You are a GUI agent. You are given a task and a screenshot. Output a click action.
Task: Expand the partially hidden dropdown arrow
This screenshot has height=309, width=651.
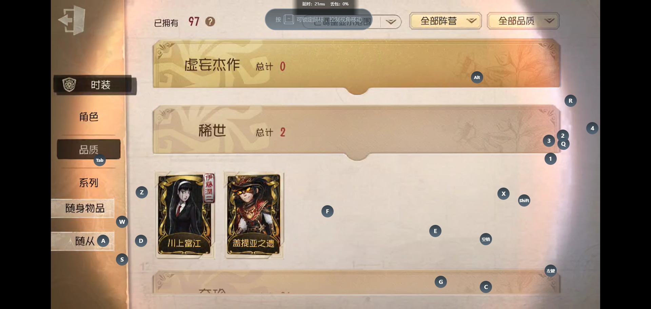pos(391,22)
